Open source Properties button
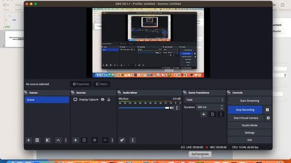291x163 pixels. point(81,84)
